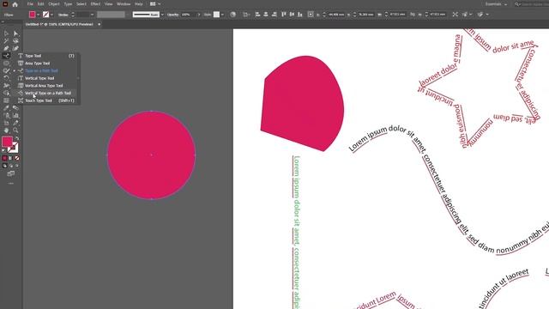Tear off the type tools flyout arrow
Screen dimensions: 549x309
[x=78, y=78]
